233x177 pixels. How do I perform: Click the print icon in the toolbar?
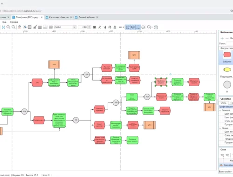[x=156, y=27]
